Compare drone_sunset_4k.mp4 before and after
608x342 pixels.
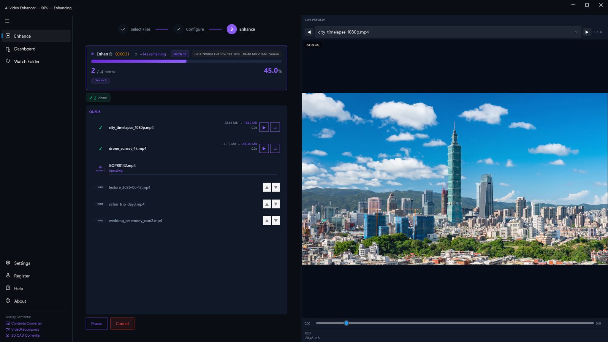pos(275,148)
